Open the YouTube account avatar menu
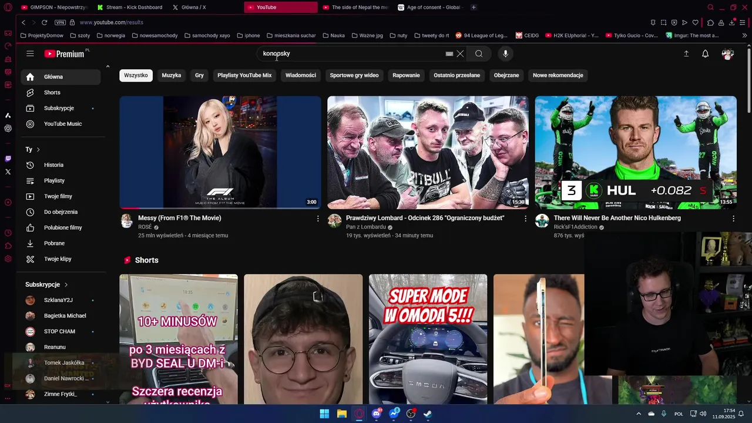Screen dimensions: 752x423 [728, 53]
